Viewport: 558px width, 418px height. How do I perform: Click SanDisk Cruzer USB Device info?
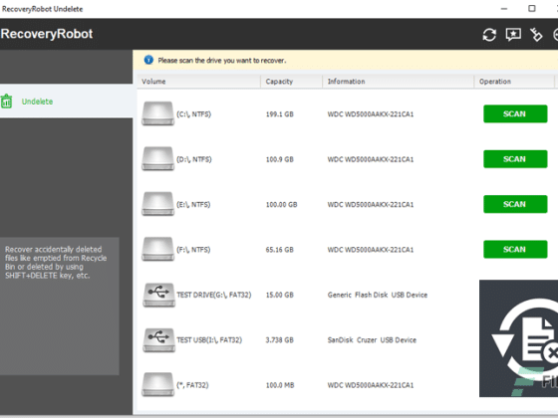(x=372, y=339)
